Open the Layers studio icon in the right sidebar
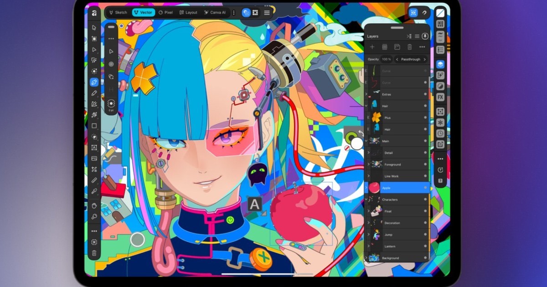Screen dimensions: 547x287 pos(440,65)
